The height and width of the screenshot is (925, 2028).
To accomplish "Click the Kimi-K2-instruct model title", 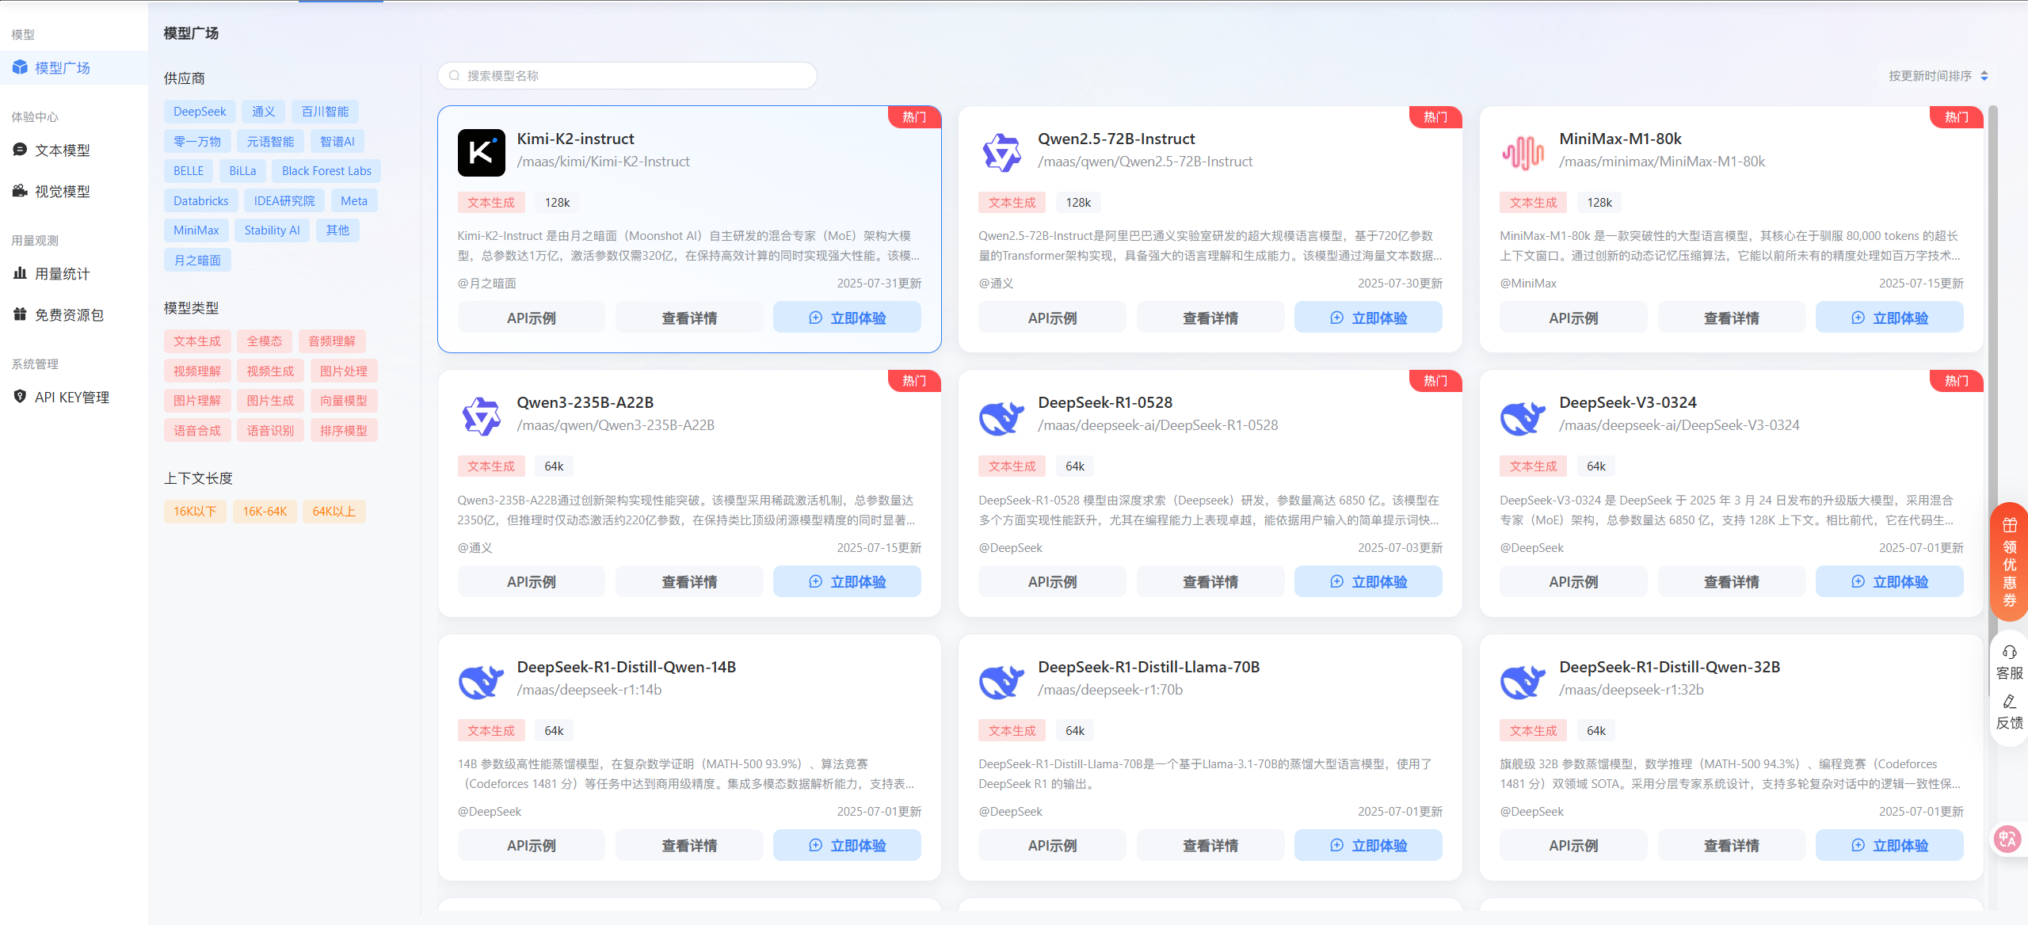I will 575,139.
